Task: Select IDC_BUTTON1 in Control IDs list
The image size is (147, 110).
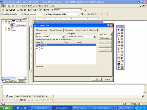Action: click(66, 45)
